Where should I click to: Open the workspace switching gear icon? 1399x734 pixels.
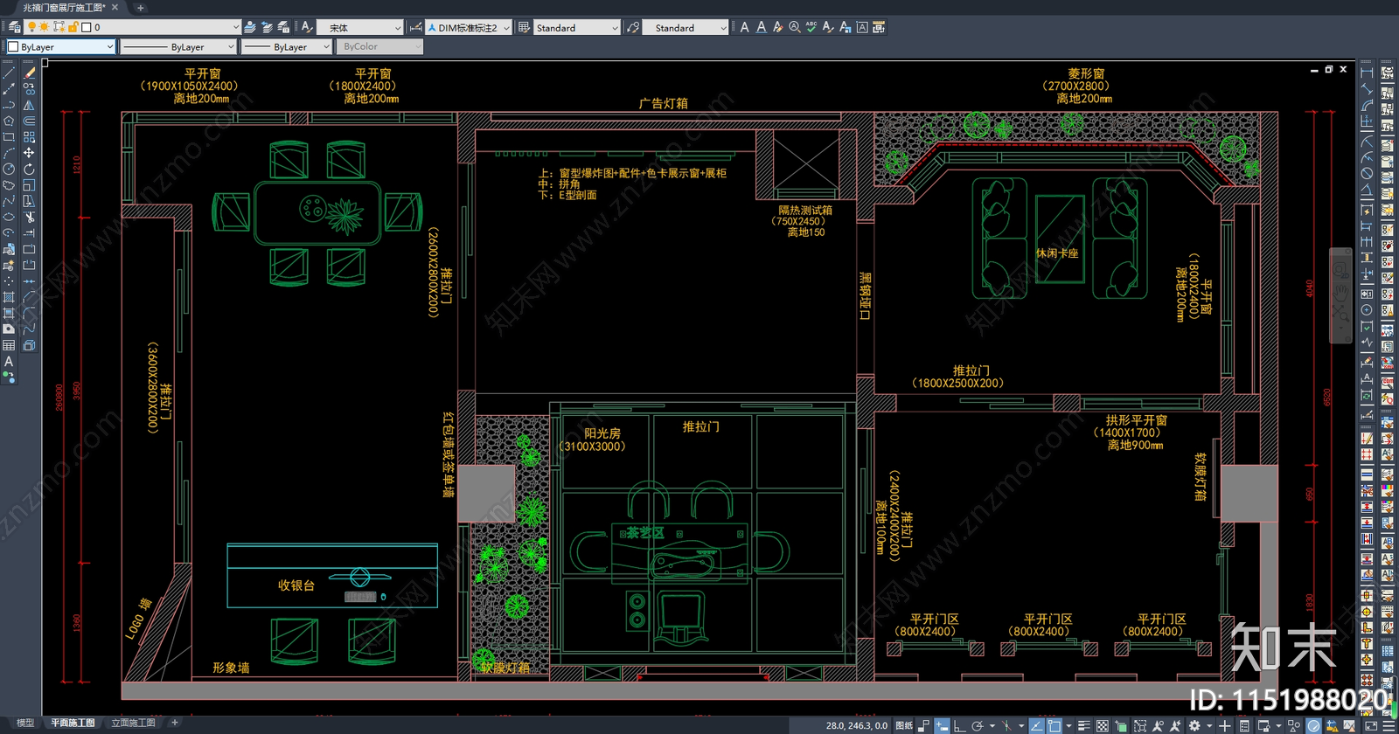(x=1194, y=725)
